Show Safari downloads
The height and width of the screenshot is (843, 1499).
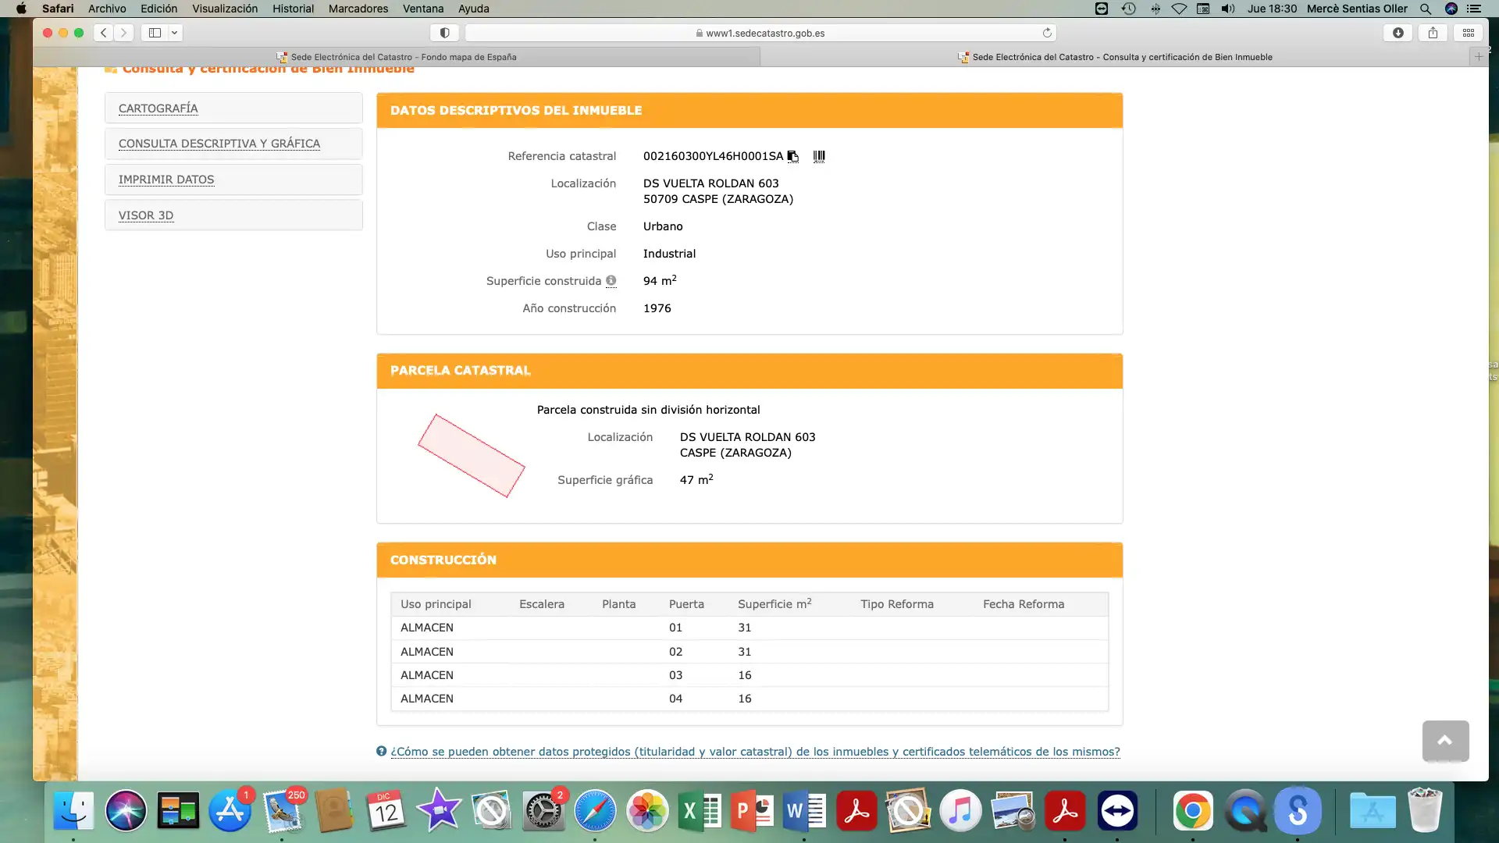[1398, 33]
